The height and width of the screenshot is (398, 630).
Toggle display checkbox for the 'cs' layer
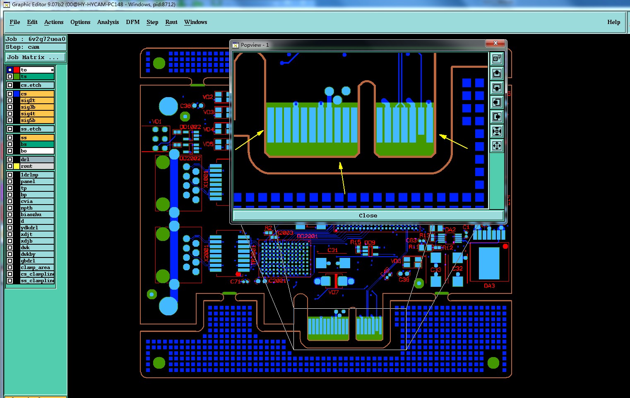click(10, 94)
